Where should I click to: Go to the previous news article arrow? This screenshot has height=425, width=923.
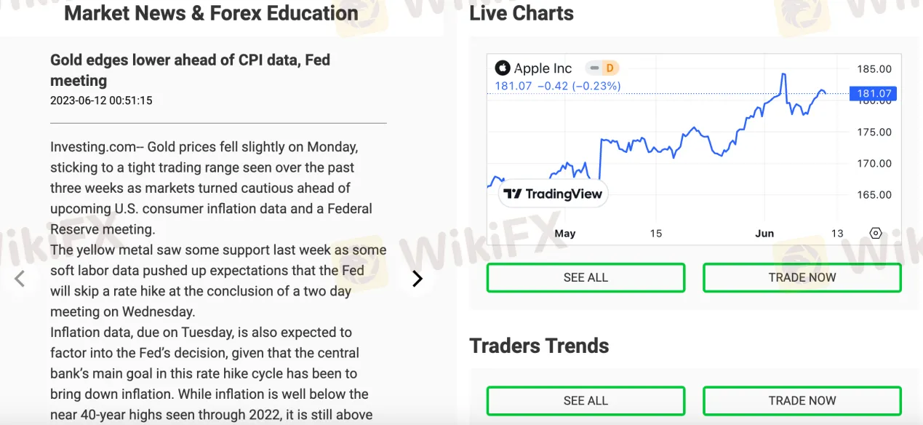pyautogui.click(x=20, y=278)
